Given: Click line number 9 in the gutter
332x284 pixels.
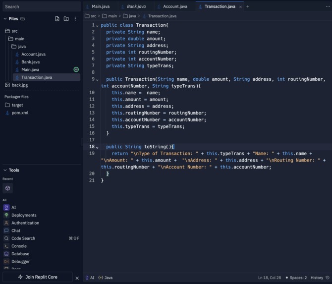Looking at the screenshot, I should pos(93,79).
